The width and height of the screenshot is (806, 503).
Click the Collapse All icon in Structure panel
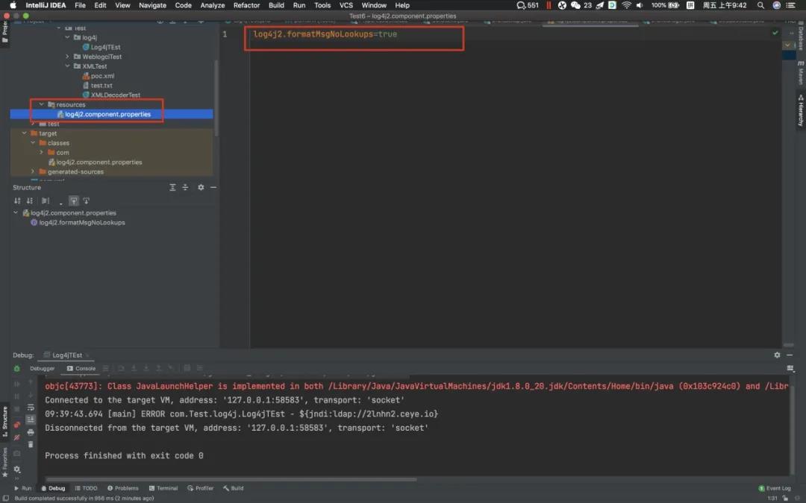[185, 188]
